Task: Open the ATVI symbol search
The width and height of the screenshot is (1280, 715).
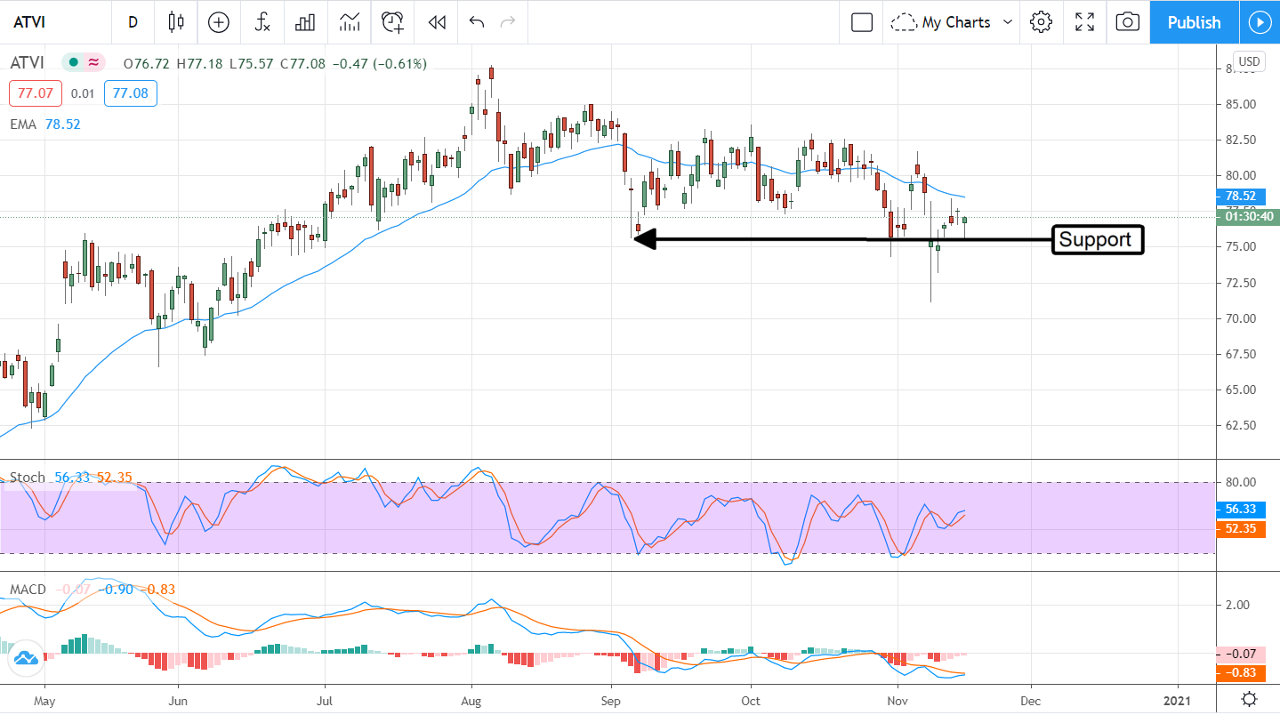Action: [30, 22]
